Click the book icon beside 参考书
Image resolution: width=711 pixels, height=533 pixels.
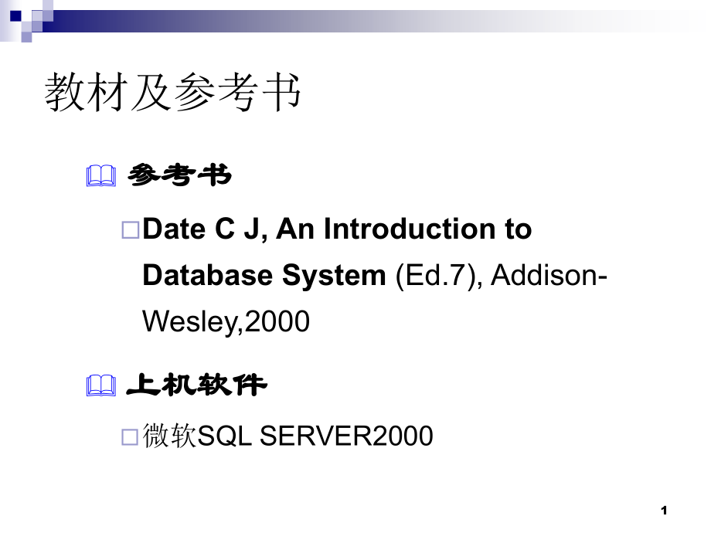pos(100,177)
